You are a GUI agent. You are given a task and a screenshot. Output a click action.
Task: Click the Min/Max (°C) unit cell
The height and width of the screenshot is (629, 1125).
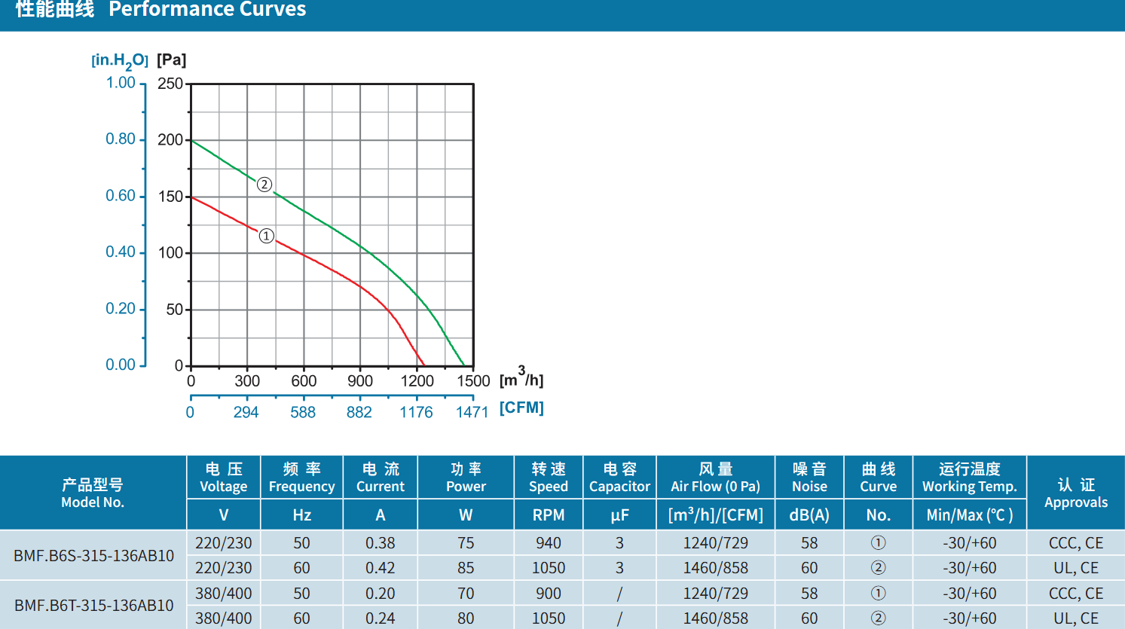click(x=970, y=515)
